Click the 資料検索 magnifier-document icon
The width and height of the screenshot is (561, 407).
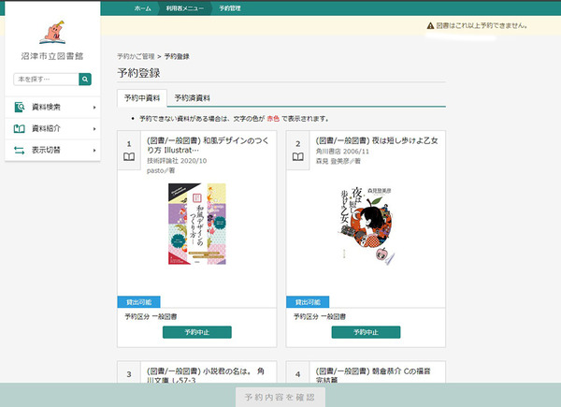coord(20,107)
